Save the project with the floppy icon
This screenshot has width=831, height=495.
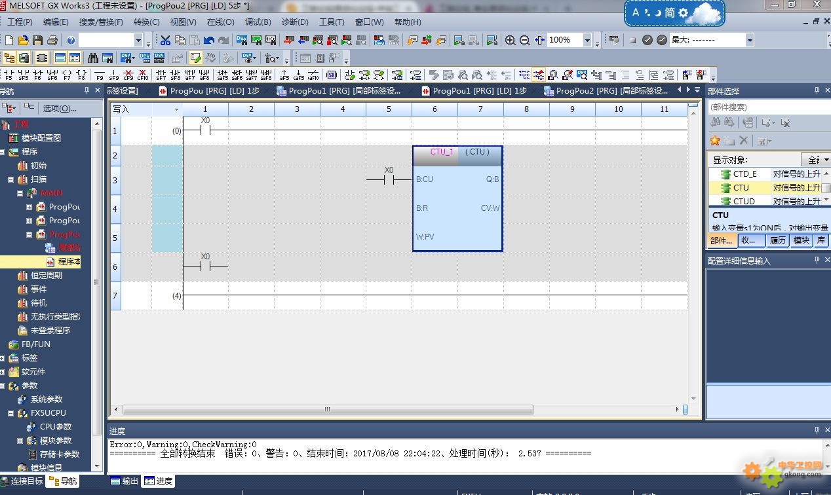pyautogui.click(x=38, y=40)
